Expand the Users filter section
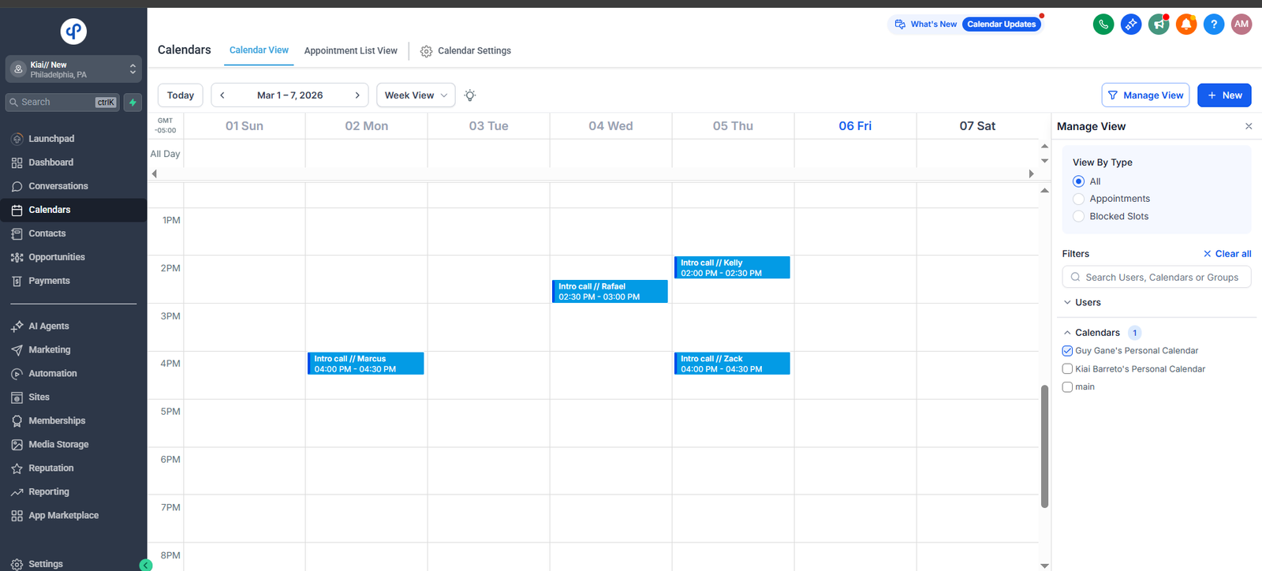 click(1081, 303)
